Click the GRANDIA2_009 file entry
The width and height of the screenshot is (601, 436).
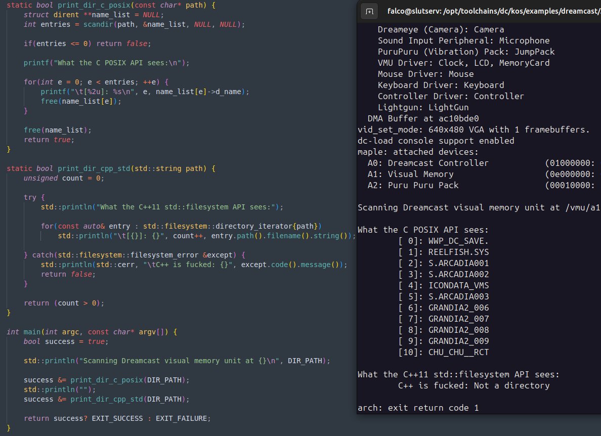coord(458,341)
